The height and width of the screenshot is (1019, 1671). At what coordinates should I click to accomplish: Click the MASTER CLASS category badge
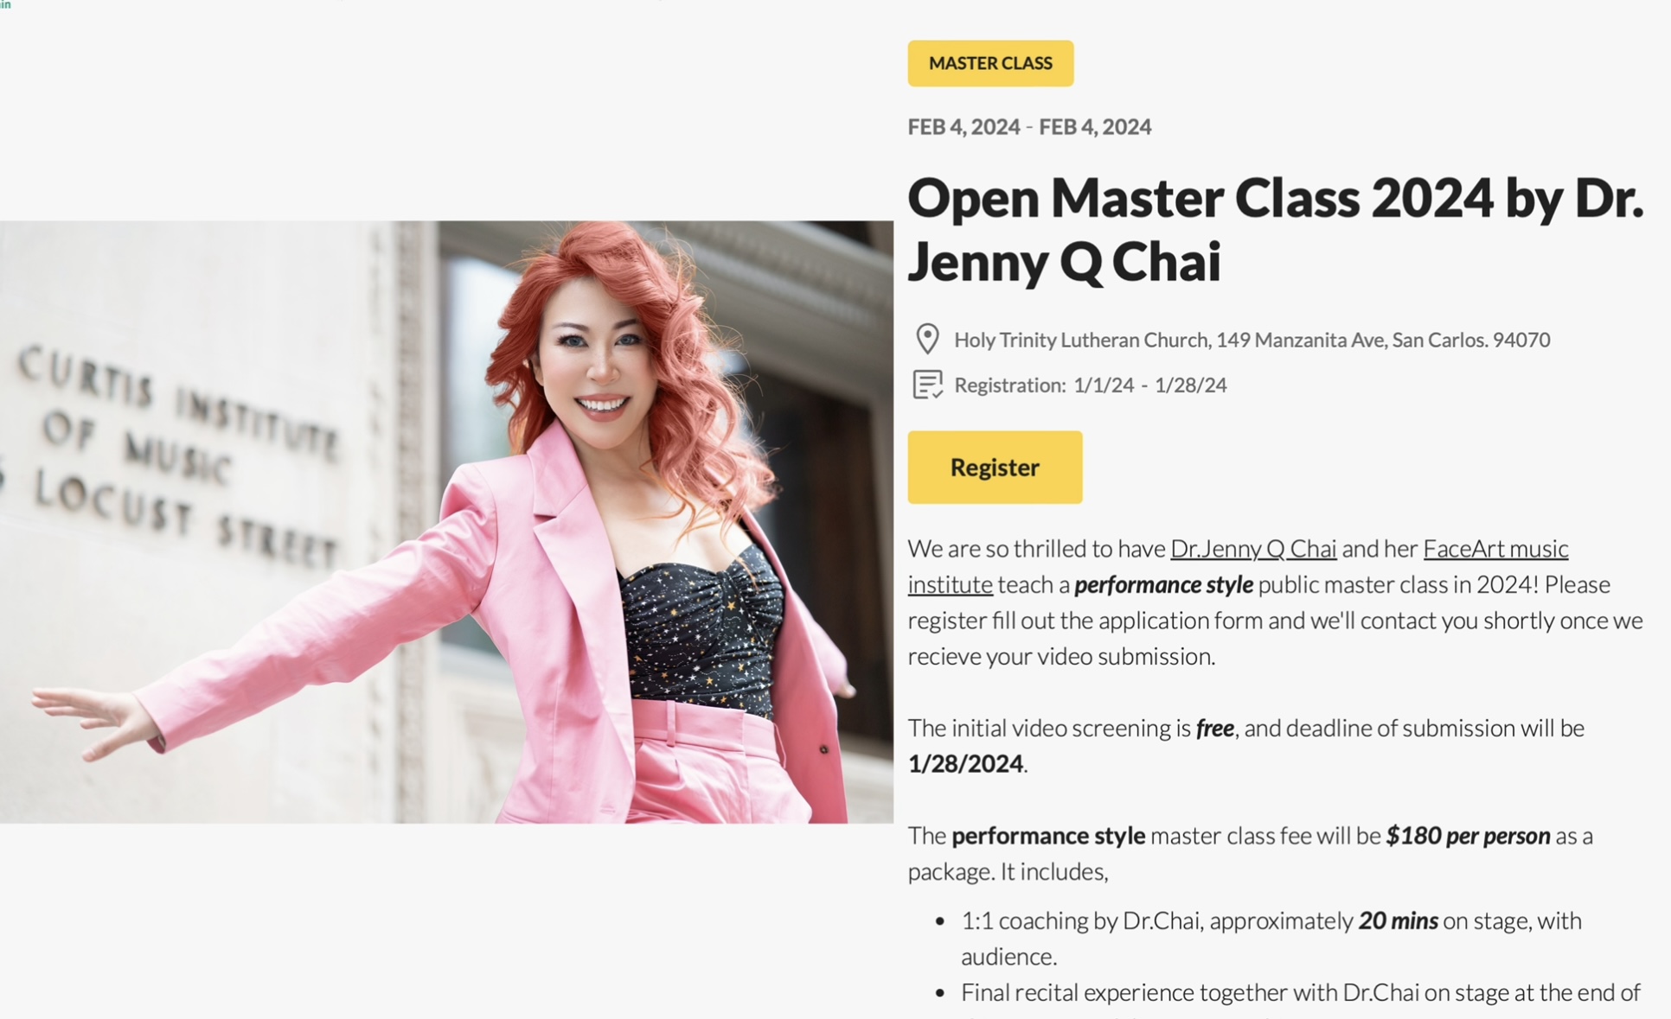pyautogui.click(x=990, y=63)
